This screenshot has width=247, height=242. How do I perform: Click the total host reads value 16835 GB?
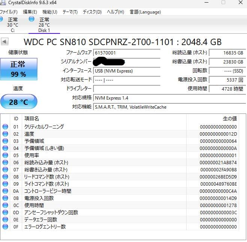227,53
